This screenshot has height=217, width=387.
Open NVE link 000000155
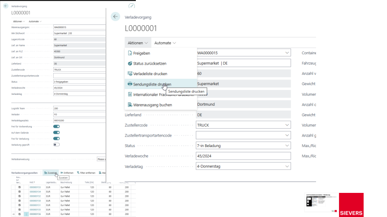tap(35, 210)
